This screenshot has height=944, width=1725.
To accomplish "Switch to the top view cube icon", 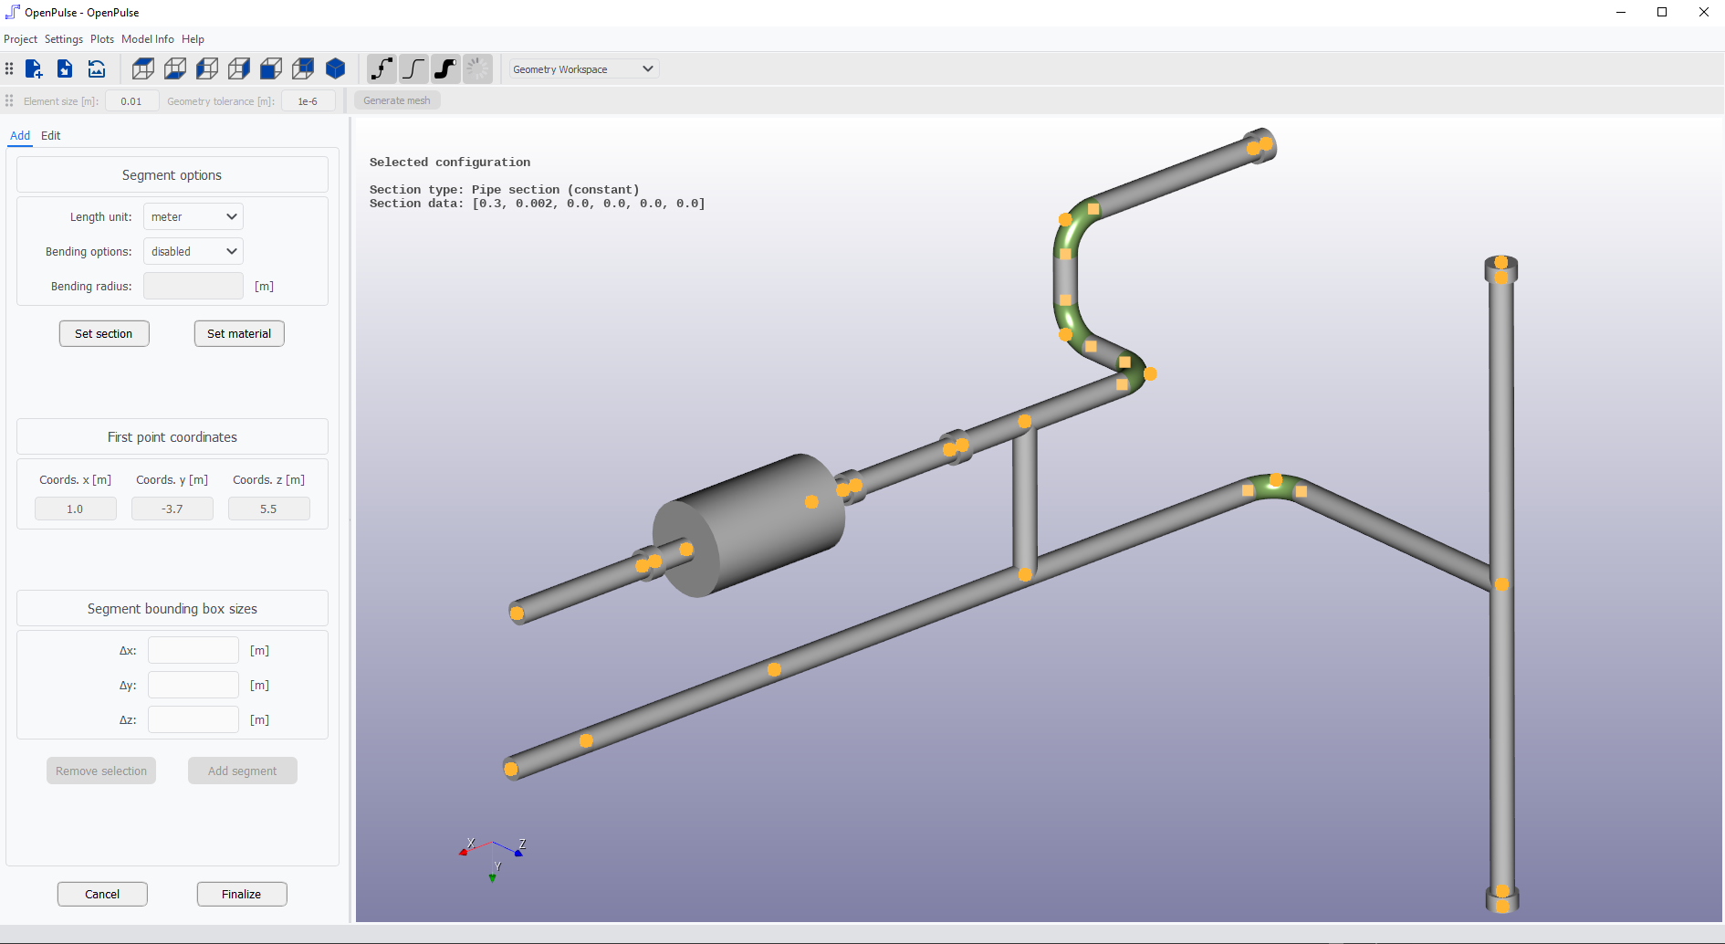I will pyautogui.click(x=142, y=68).
